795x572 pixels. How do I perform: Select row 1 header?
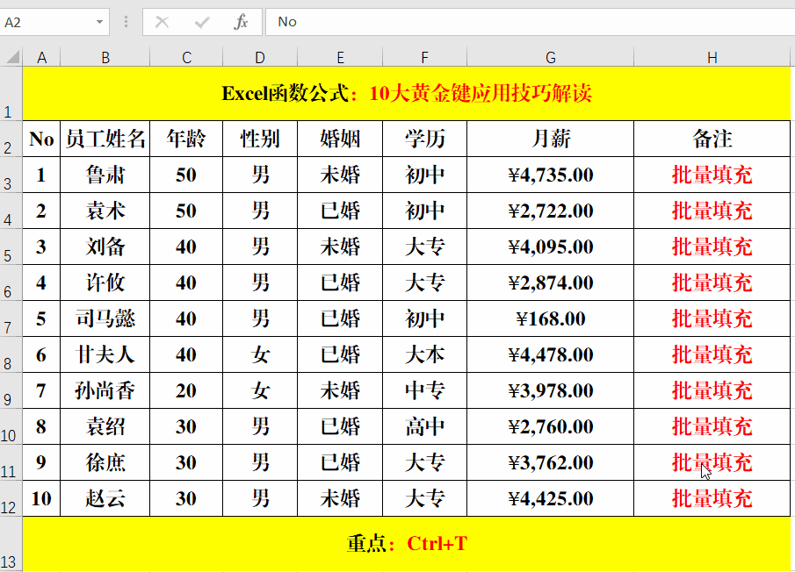[11, 94]
